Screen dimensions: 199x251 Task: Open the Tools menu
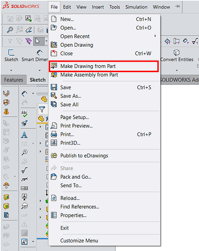pos(115,7)
